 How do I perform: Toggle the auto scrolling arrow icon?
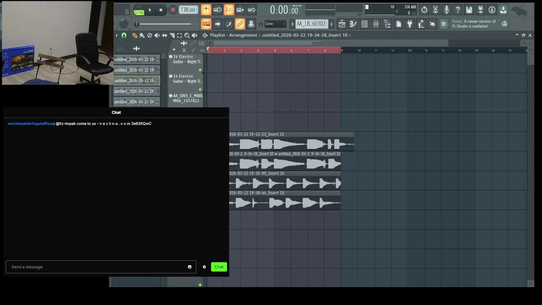pyautogui.click(x=217, y=24)
